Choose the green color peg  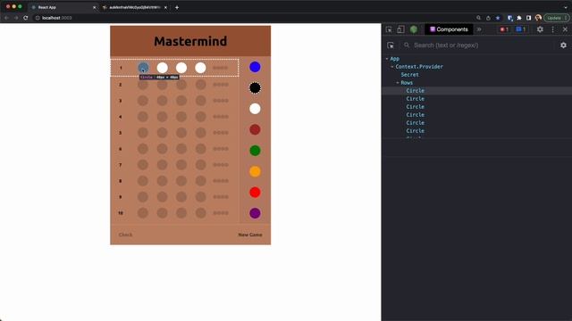click(x=255, y=151)
